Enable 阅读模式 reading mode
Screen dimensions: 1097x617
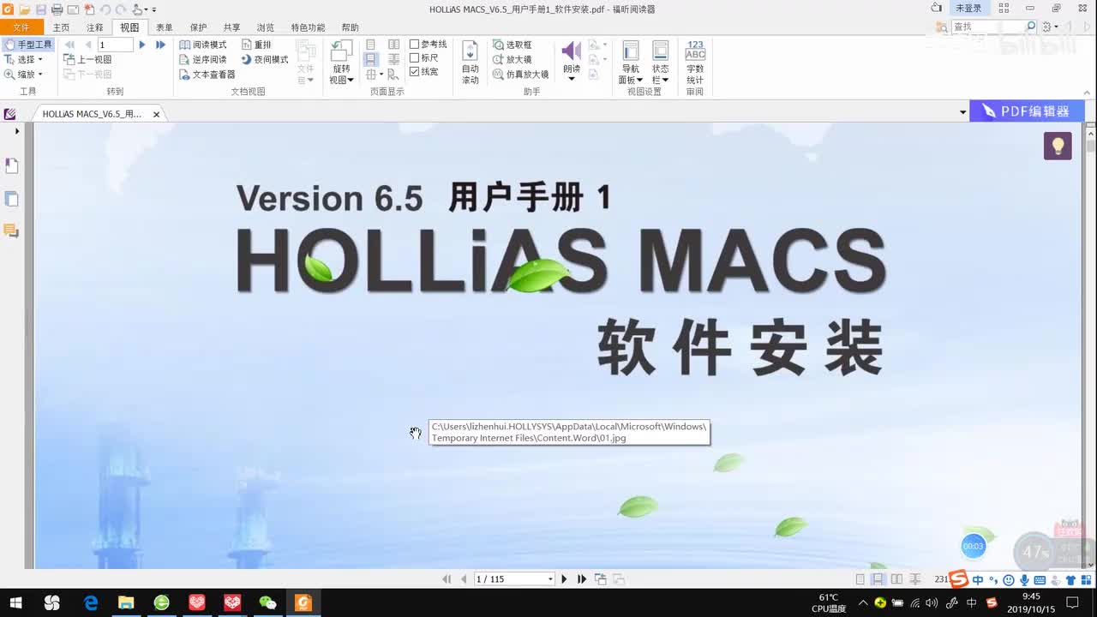click(203, 45)
